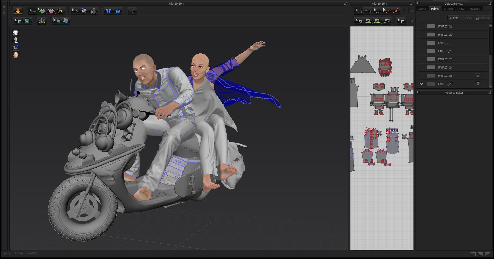Expand hidden tools in 2D upper toolbar

(404, 11)
